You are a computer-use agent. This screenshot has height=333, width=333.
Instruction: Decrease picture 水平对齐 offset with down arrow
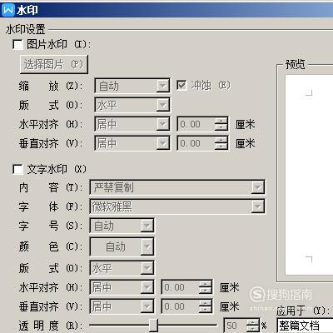221,127
